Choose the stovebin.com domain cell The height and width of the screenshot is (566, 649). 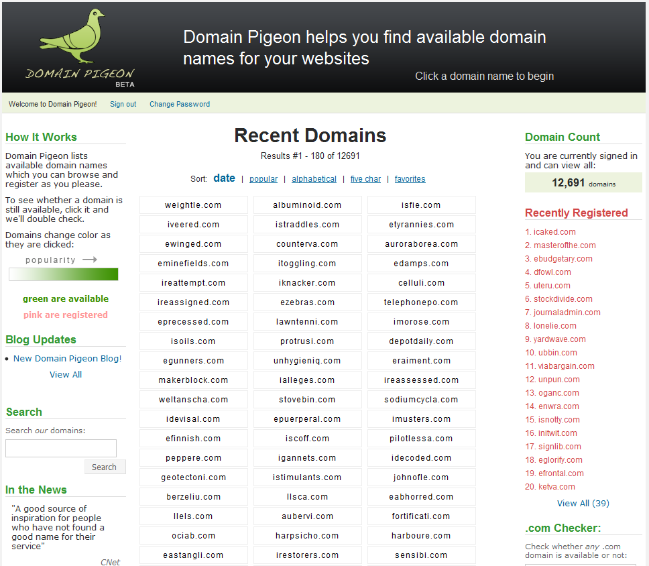[307, 400]
